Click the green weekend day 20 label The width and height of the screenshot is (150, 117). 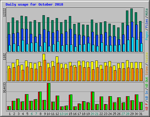[92, 114]
